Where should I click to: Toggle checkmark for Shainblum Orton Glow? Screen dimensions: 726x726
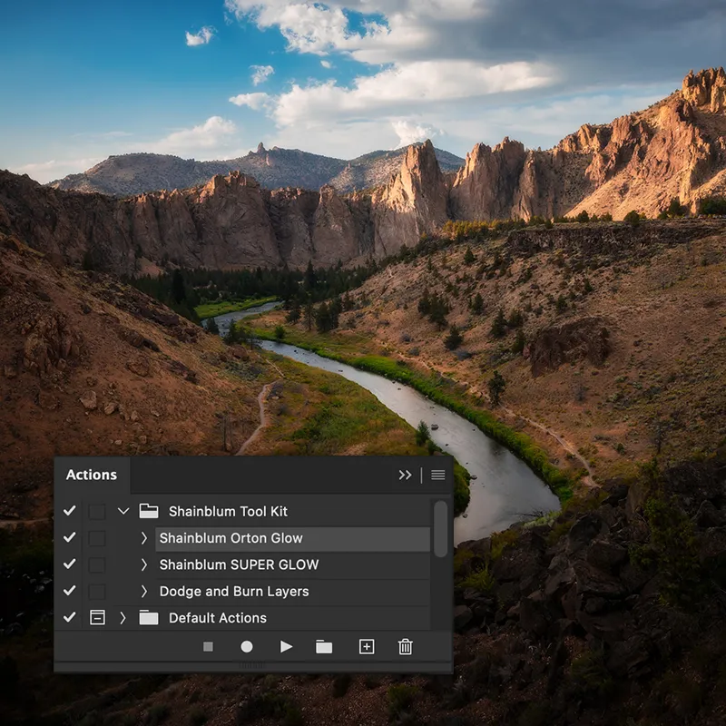click(x=70, y=537)
